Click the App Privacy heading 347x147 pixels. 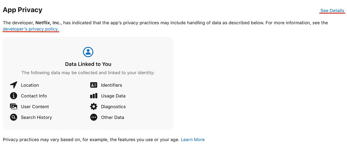click(22, 10)
